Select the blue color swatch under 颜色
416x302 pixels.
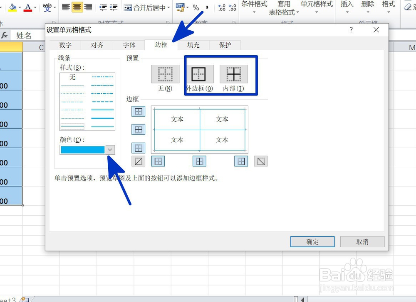point(82,149)
